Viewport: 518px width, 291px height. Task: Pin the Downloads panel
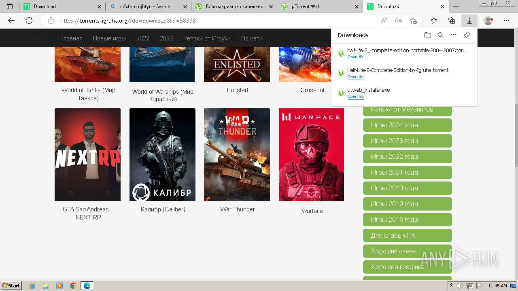pos(467,35)
